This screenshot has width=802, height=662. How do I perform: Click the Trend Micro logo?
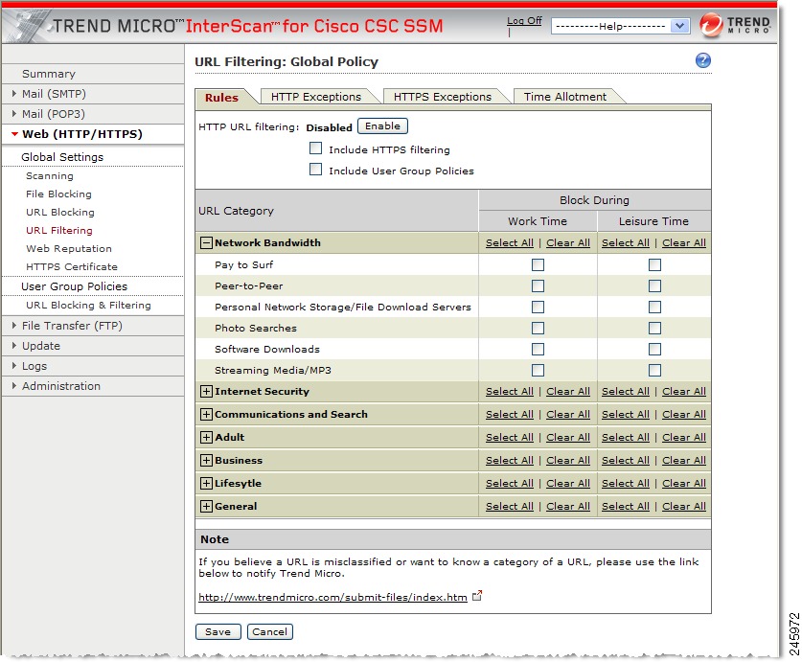click(x=735, y=25)
